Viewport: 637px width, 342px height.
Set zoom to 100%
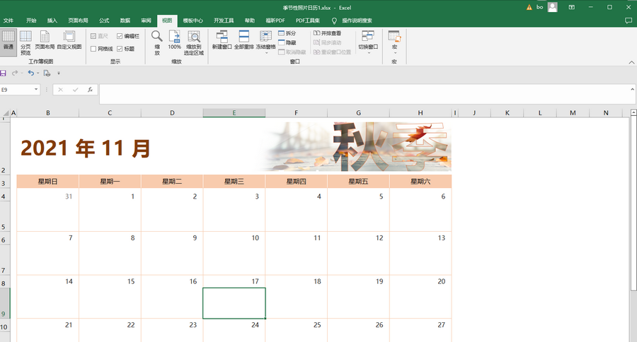(174, 40)
